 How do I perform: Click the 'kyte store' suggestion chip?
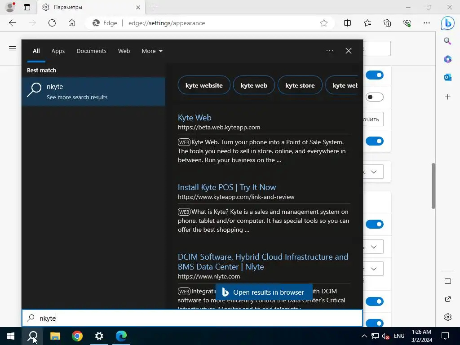pyautogui.click(x=300, y=85)
